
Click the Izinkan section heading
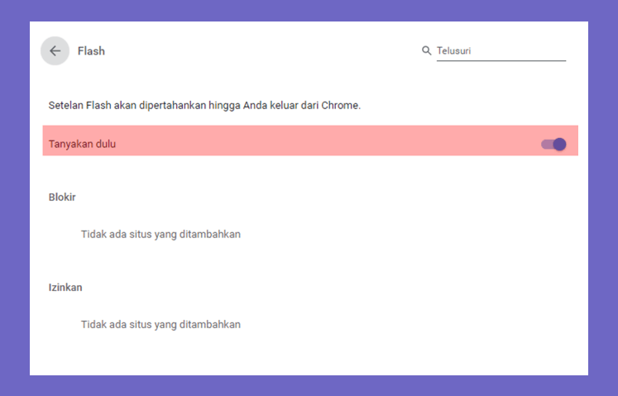tap(65, 287)
